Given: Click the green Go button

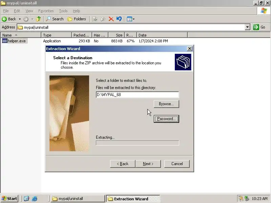Looking at the screenshot, I should tap(259, 27).
